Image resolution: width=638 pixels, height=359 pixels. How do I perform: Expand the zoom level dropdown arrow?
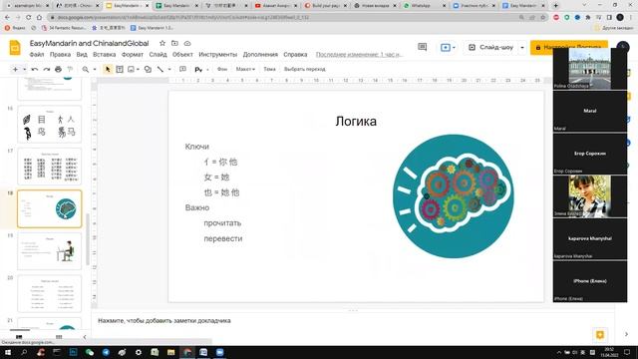pyautogui.click(x=95, y=70)
